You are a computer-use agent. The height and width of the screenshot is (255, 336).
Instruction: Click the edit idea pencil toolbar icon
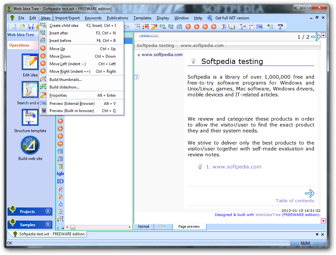(154, 27)
